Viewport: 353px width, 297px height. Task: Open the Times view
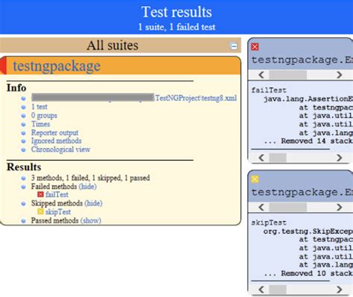coord(40,124)
